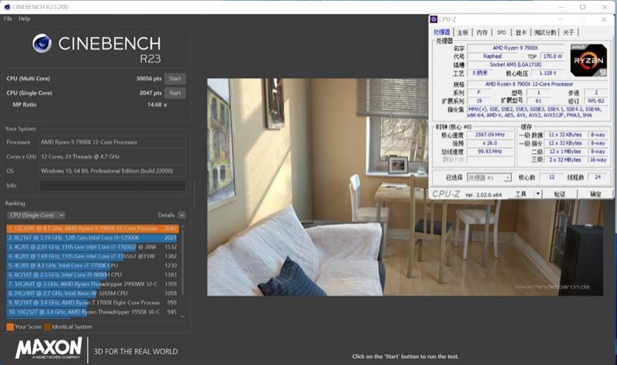This screenshot has height=365, width=617.
Task: Open the CPU (Single Core) ranking dropdown
Action: point(35,215)
